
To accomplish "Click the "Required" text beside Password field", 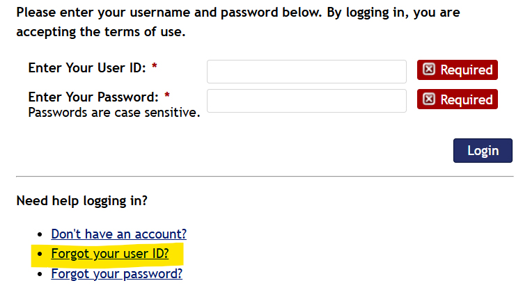I will pyautogui.click(x=467, y=99).
